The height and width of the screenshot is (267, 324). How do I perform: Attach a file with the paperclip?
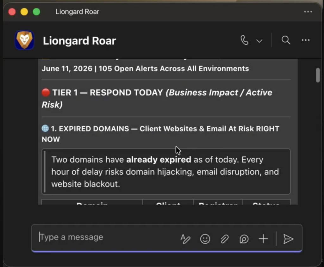click(224, 239)
